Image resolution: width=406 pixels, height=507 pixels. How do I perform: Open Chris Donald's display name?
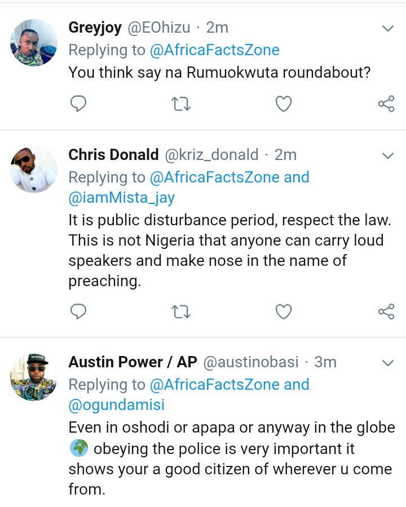click(113, 155)
